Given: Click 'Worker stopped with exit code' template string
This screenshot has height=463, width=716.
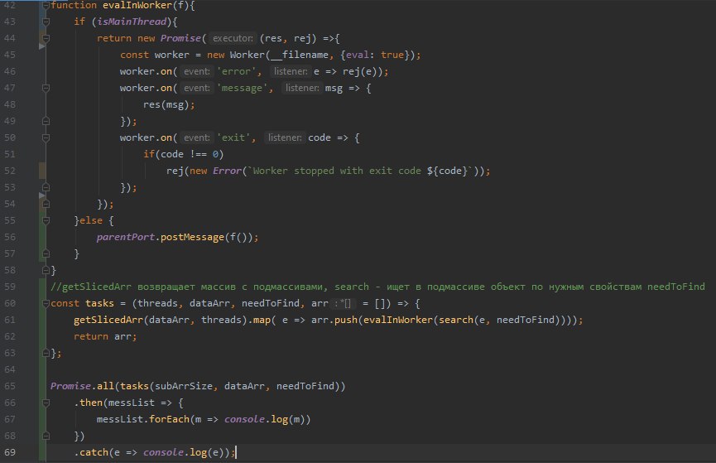Looking at the screenshot, I should [337, 171].
